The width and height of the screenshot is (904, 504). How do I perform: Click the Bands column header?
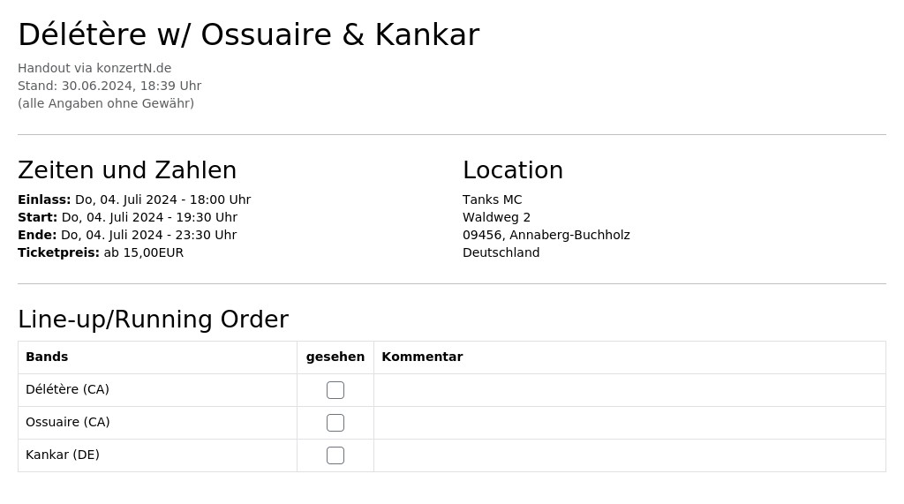[47, 357]
